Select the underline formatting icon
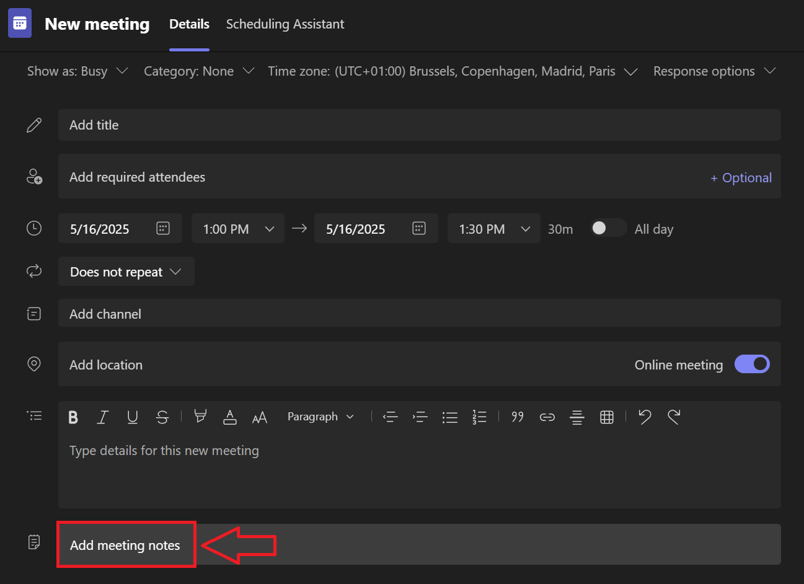Viewport: 804px width, 584px height. click(x=133, y=417)
